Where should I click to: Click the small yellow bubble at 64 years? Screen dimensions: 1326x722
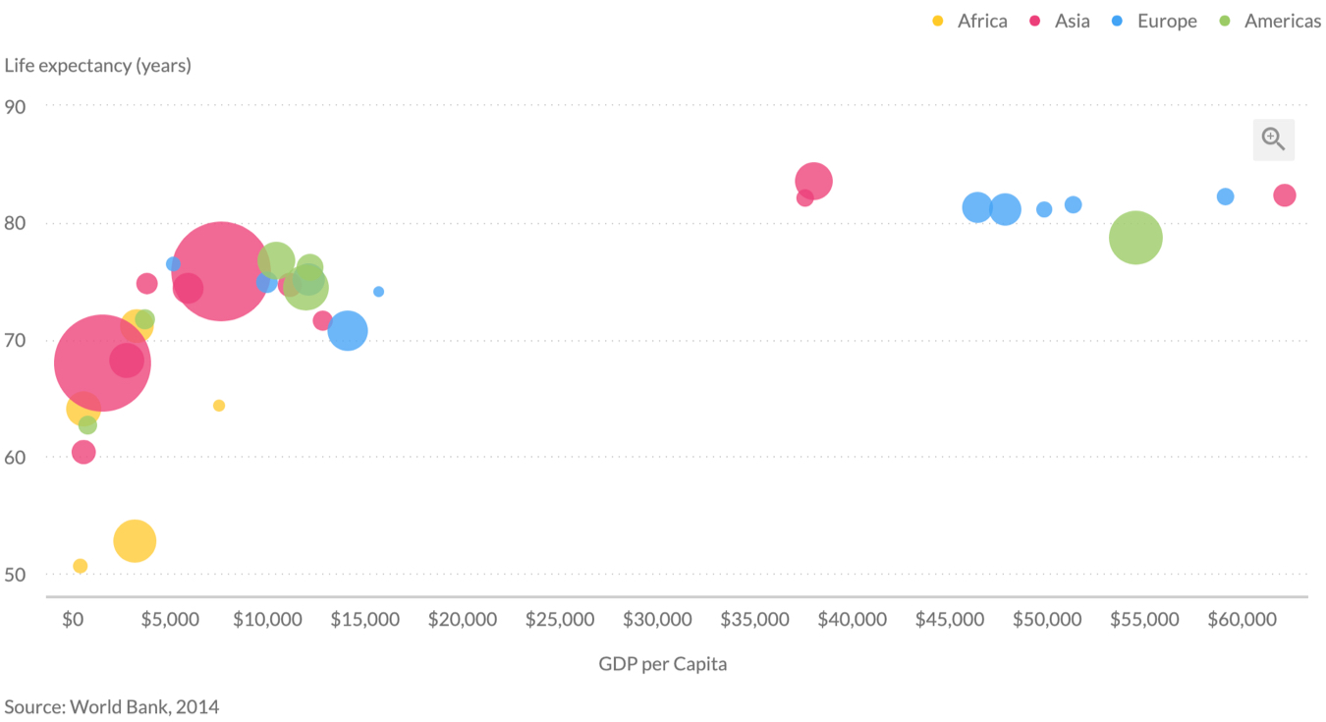(219, 406)
